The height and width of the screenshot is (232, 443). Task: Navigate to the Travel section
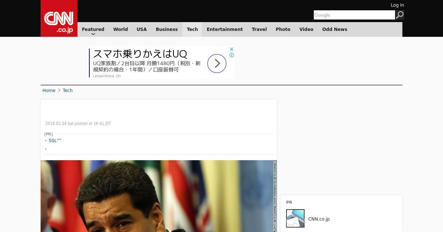click(x=259, y=29)
